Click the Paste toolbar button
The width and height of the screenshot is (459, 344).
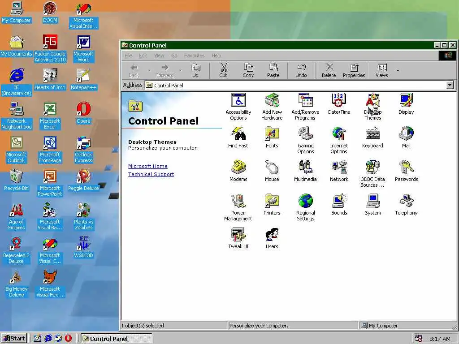[x=273, y=71]
